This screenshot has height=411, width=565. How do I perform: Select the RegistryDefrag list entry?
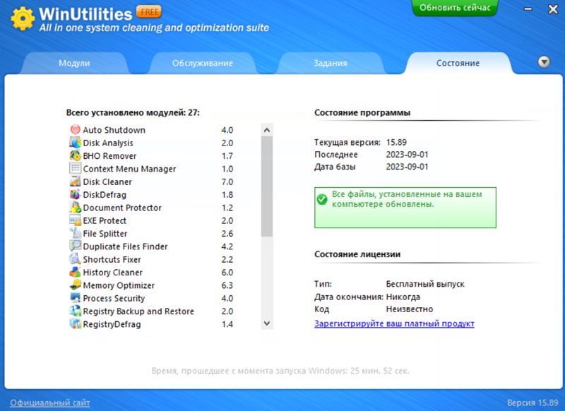(151, 324)
